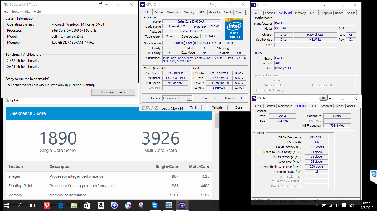Open the Amazon taskbar icon
The image size is (377, 211).
click(x=101, y=205)
